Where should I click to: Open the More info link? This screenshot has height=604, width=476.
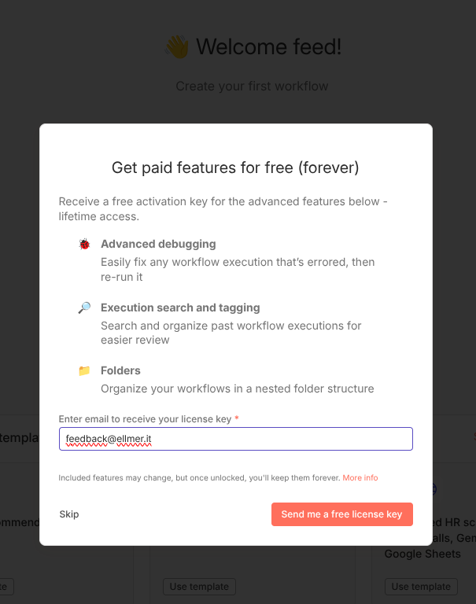tap(360, 478)
